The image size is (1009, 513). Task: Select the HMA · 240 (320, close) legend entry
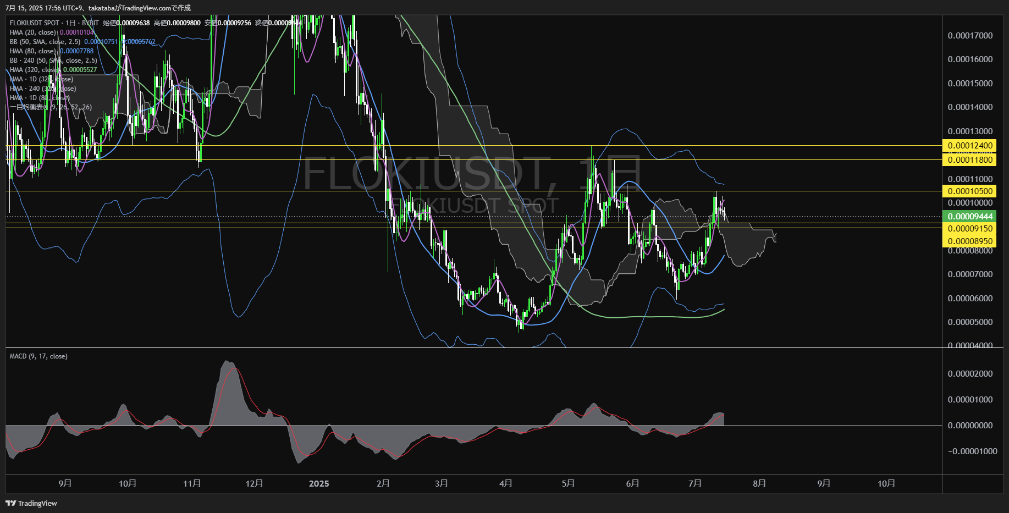pyautogui.click(x=43, y=89)
